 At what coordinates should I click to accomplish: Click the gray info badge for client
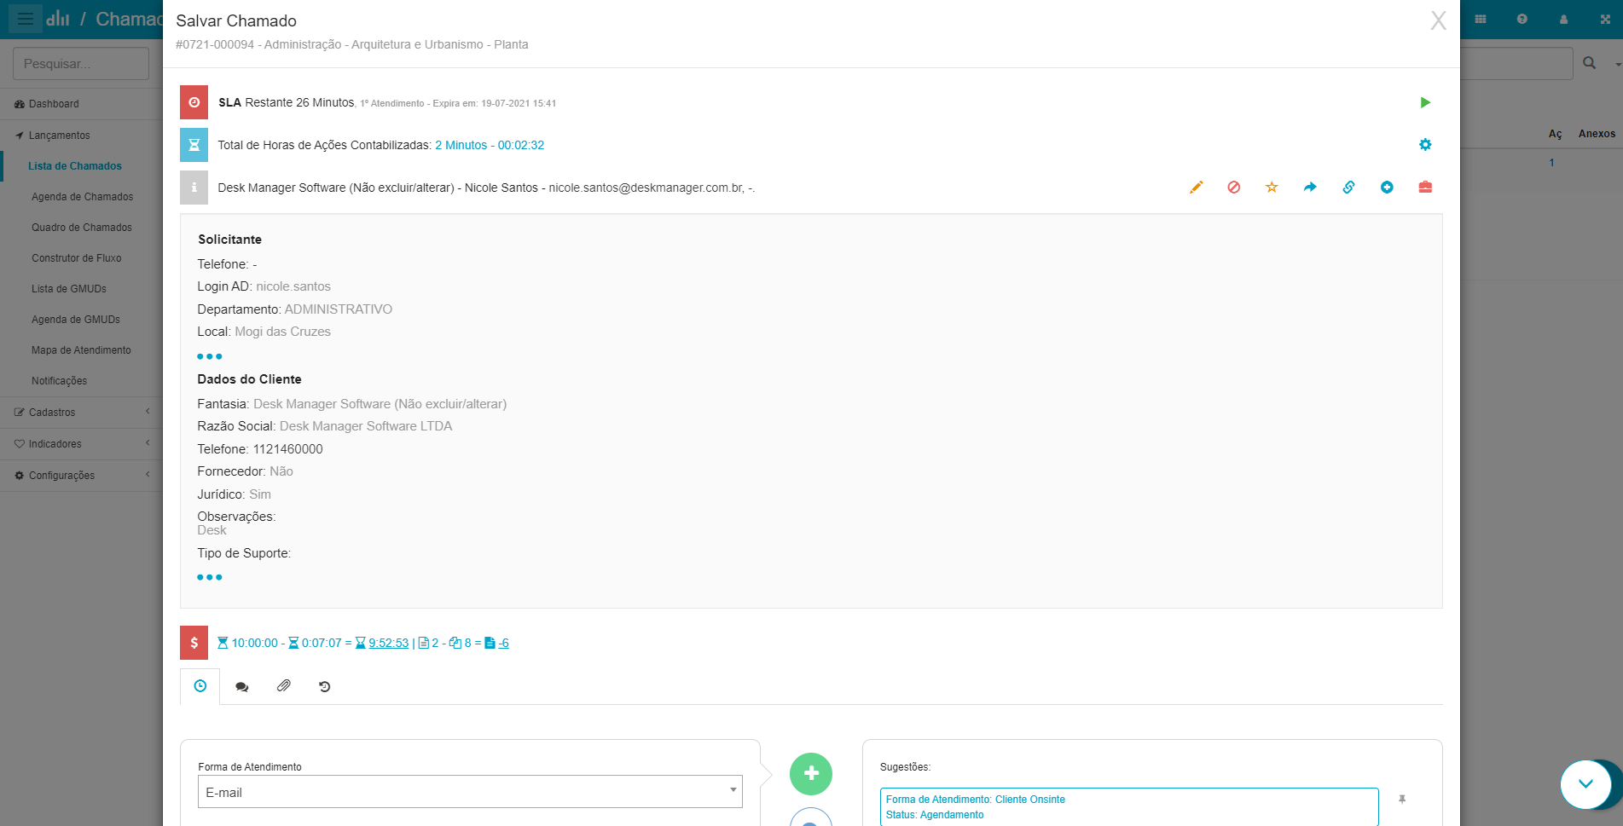194,188
